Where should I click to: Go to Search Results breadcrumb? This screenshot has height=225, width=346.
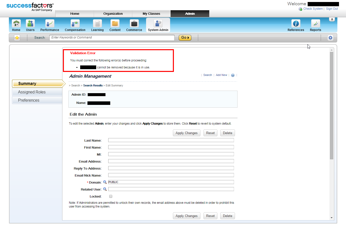(x=93, y=85)
